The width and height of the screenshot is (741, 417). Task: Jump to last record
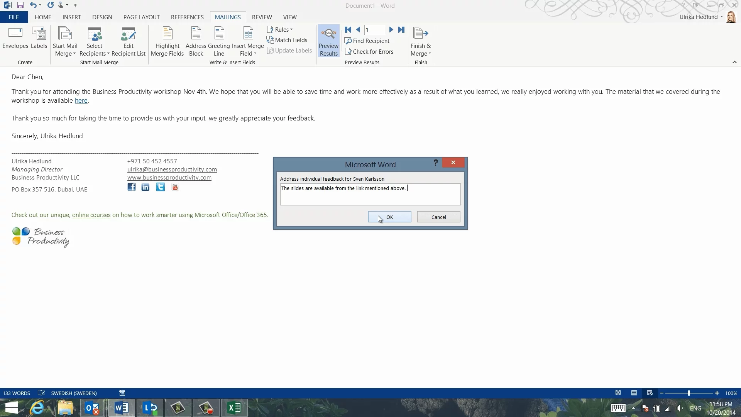coord(401,30)
